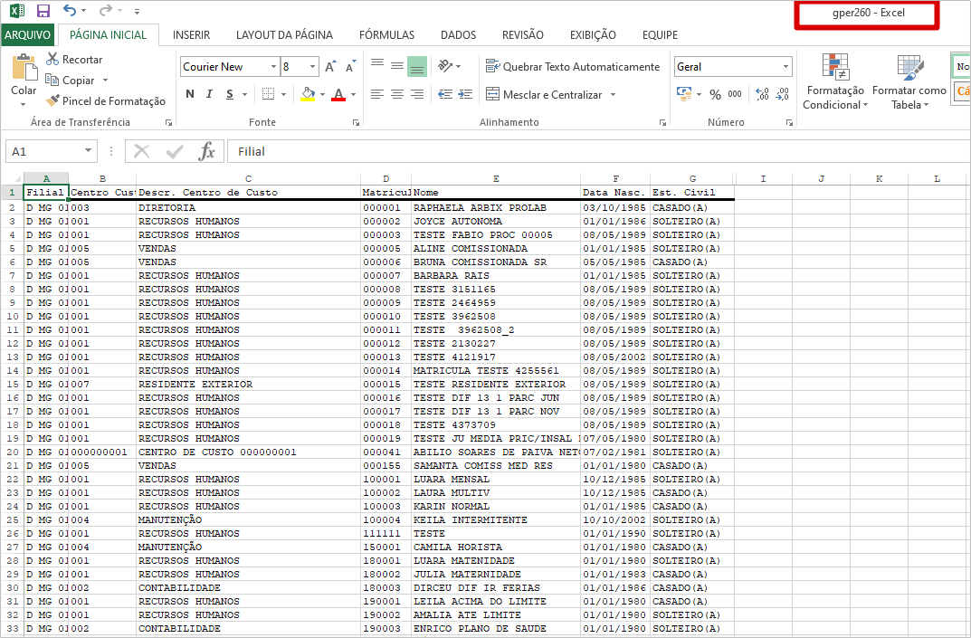
Task: Cut selection with Recortar
Action: coord(74,60)
